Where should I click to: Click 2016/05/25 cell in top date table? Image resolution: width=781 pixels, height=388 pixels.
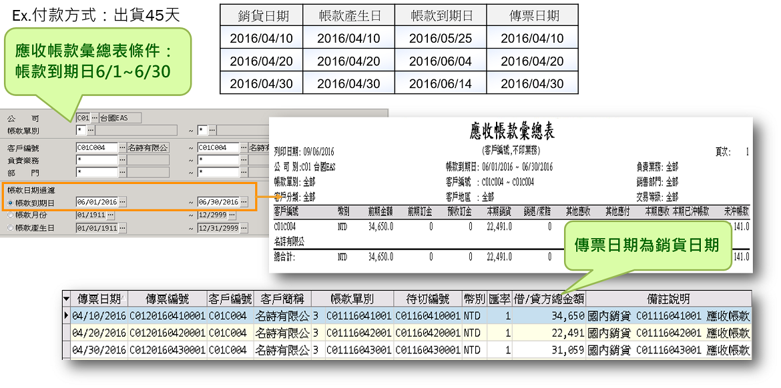[441, 38]
